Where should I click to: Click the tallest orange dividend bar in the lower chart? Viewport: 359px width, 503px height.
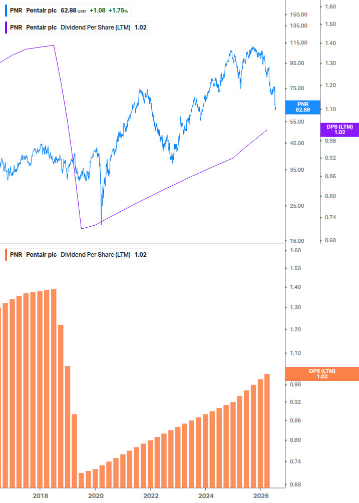(x=54, y=388)
